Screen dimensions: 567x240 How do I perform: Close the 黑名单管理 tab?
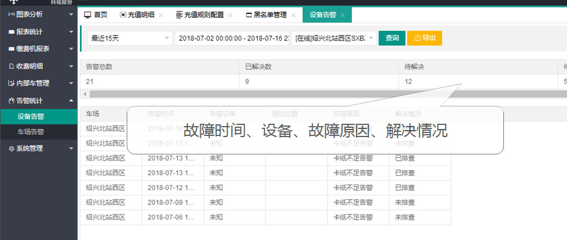pyautogui.click(x=293, y=15)
